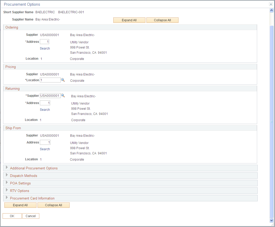The image size is (275, 227).
Task: Dismiss the dialog with Cancel
Action: [31, 216]
